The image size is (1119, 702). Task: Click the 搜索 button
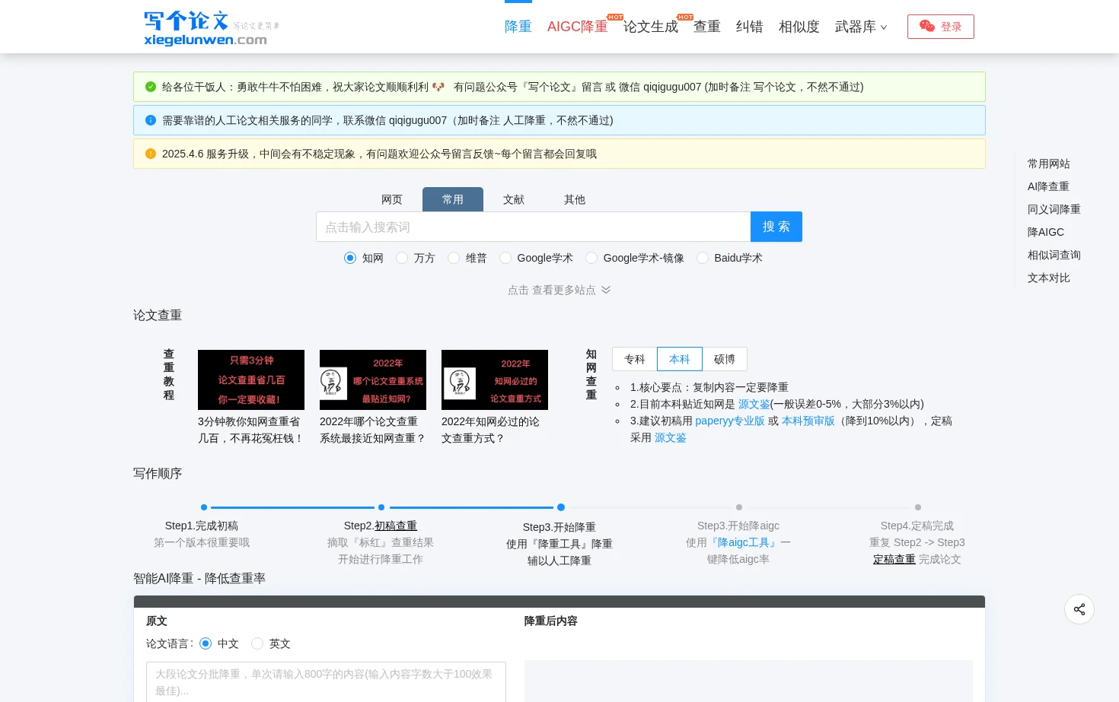click(776, 227)
